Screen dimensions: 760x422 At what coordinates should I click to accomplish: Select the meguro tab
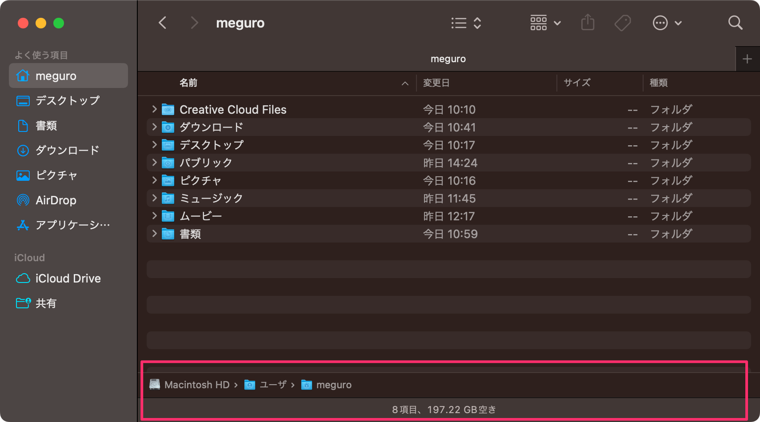point(448,59)
